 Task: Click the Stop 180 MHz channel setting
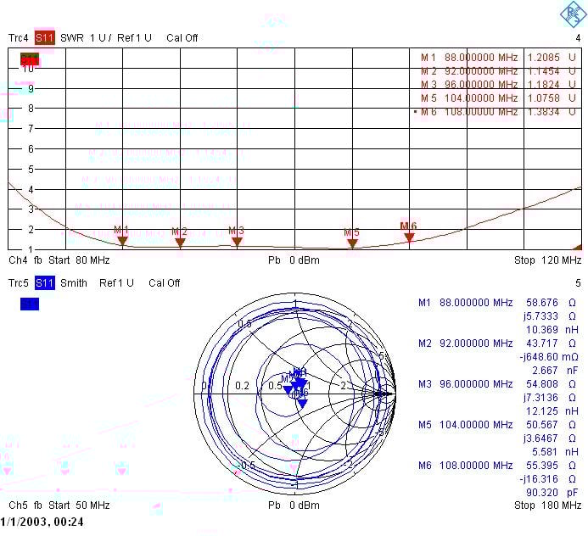[547, 505]
